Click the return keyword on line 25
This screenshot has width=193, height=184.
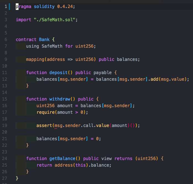click(x=44, y=165)
